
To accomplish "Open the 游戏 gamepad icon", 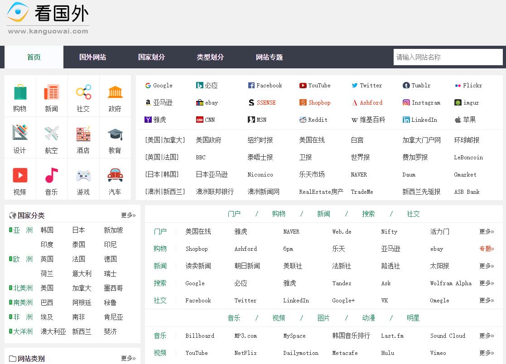I will click(83, 176).
